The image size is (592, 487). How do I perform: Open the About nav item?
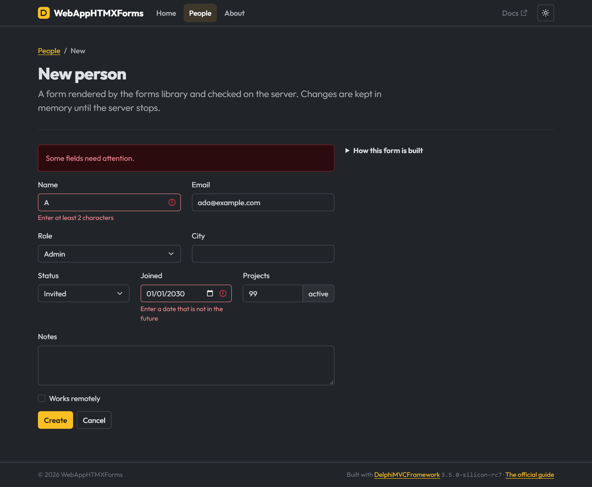[234, 13]
